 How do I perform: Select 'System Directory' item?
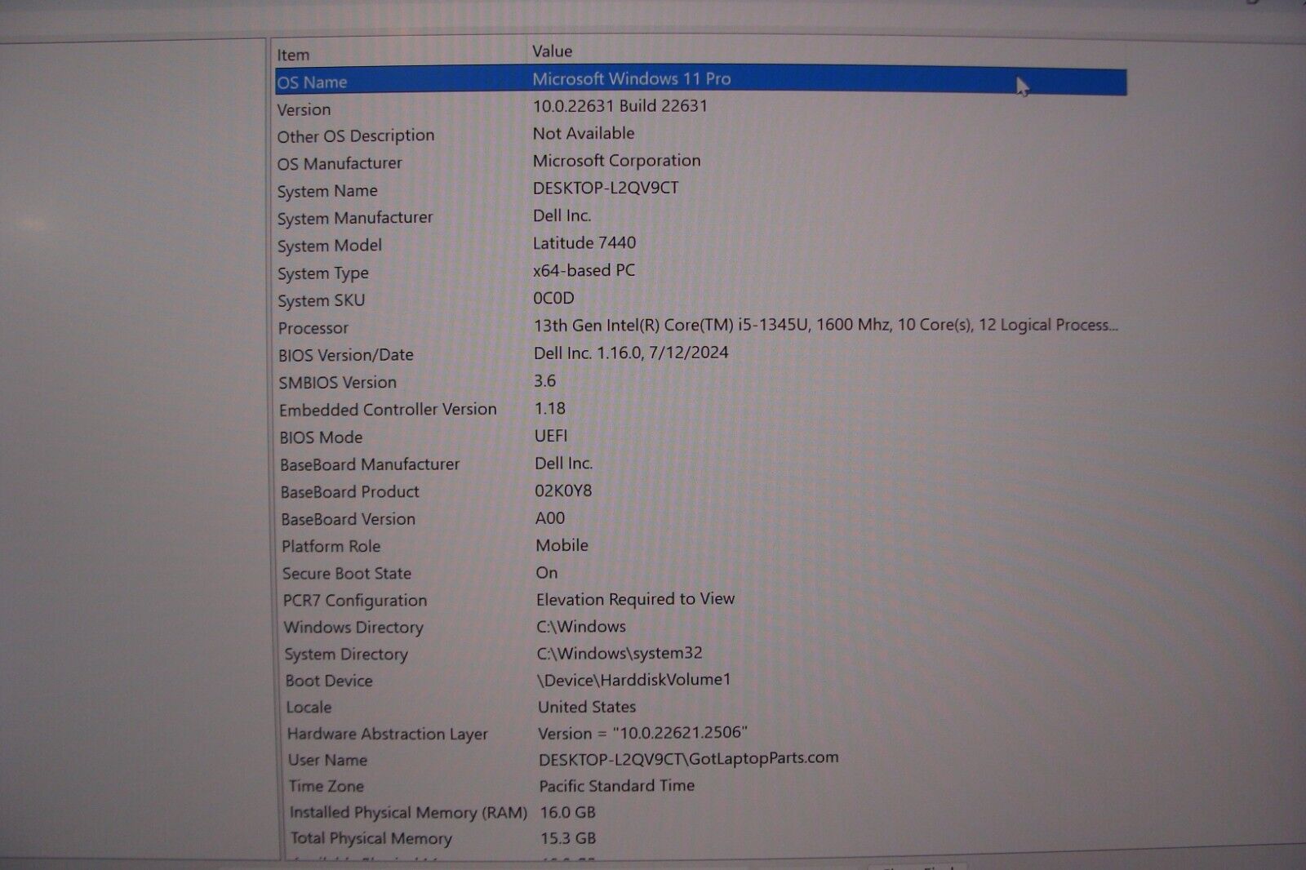[x=346, y=655]
